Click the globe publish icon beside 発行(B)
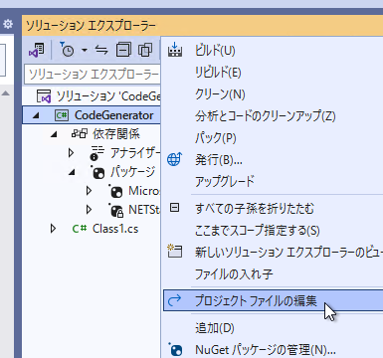 click(x=175, y=159)
